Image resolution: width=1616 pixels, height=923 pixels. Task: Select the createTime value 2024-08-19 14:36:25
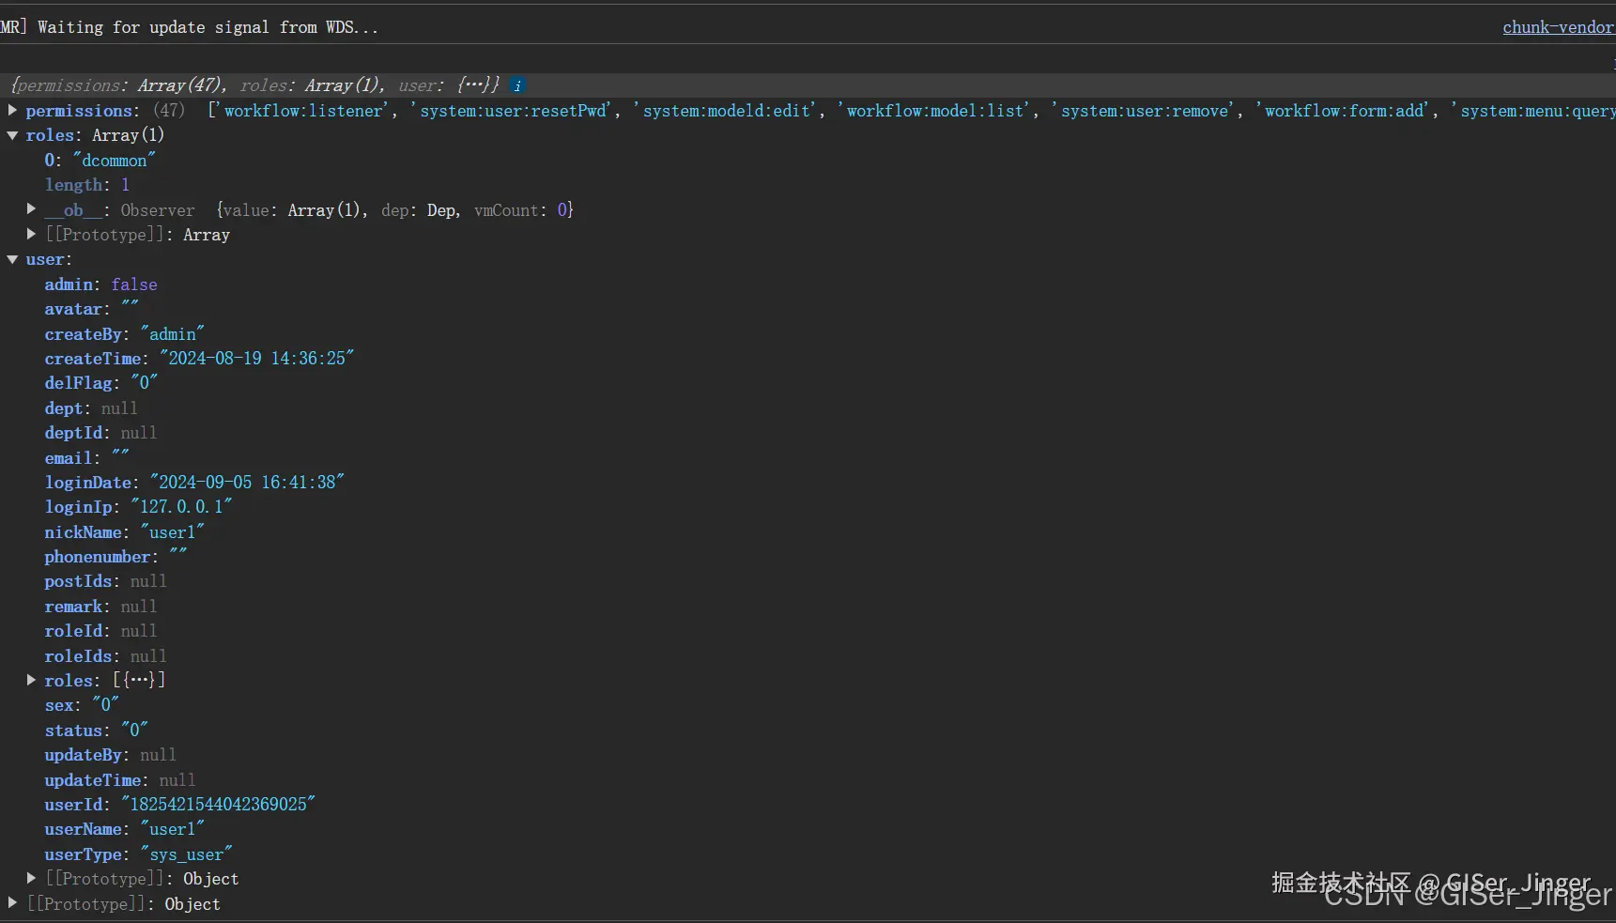tap(257, 359)
